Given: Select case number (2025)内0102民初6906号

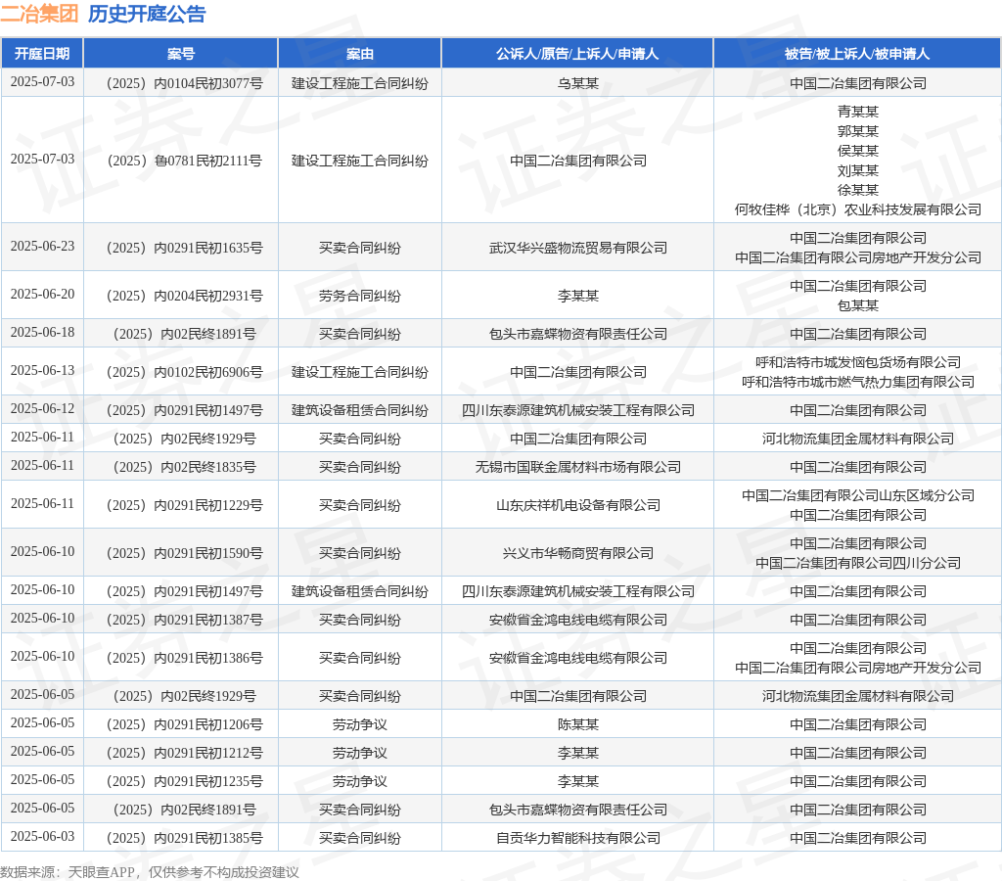Looking at the screenshot, I should (x=185, y=371).
